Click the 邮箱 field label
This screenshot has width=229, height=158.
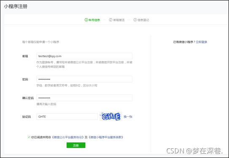pyautogui.click(x=25, y=56)
